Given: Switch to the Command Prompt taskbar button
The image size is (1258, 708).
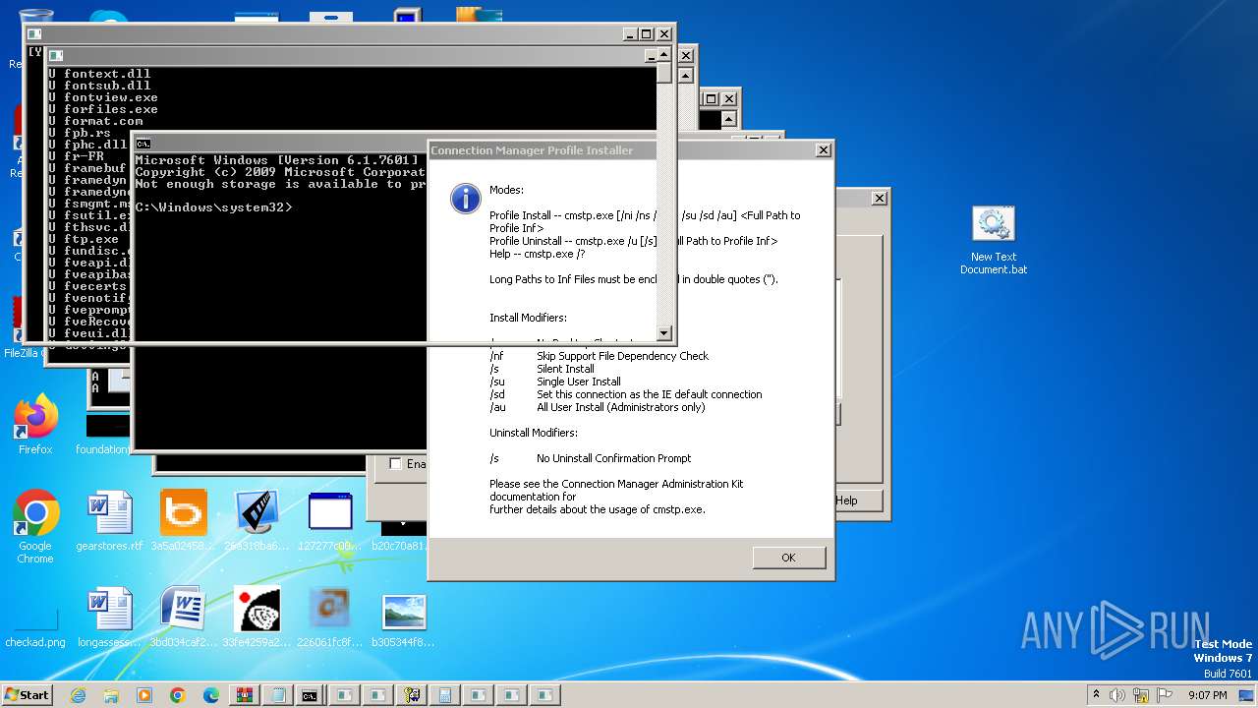Looking at the screenshot, I should pos(310,695).
